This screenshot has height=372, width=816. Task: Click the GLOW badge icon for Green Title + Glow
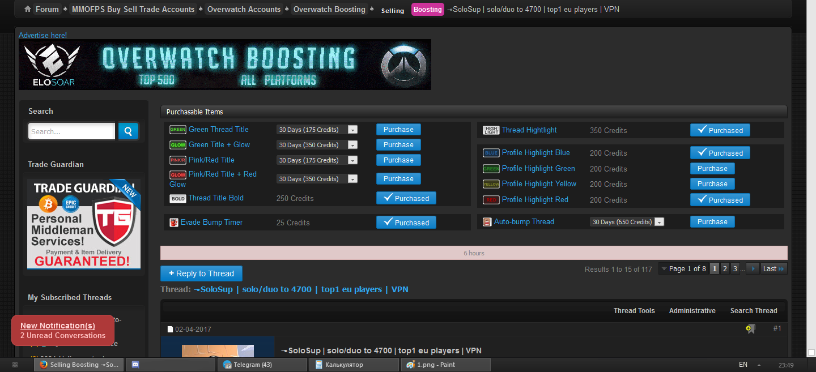coord(178,145)
